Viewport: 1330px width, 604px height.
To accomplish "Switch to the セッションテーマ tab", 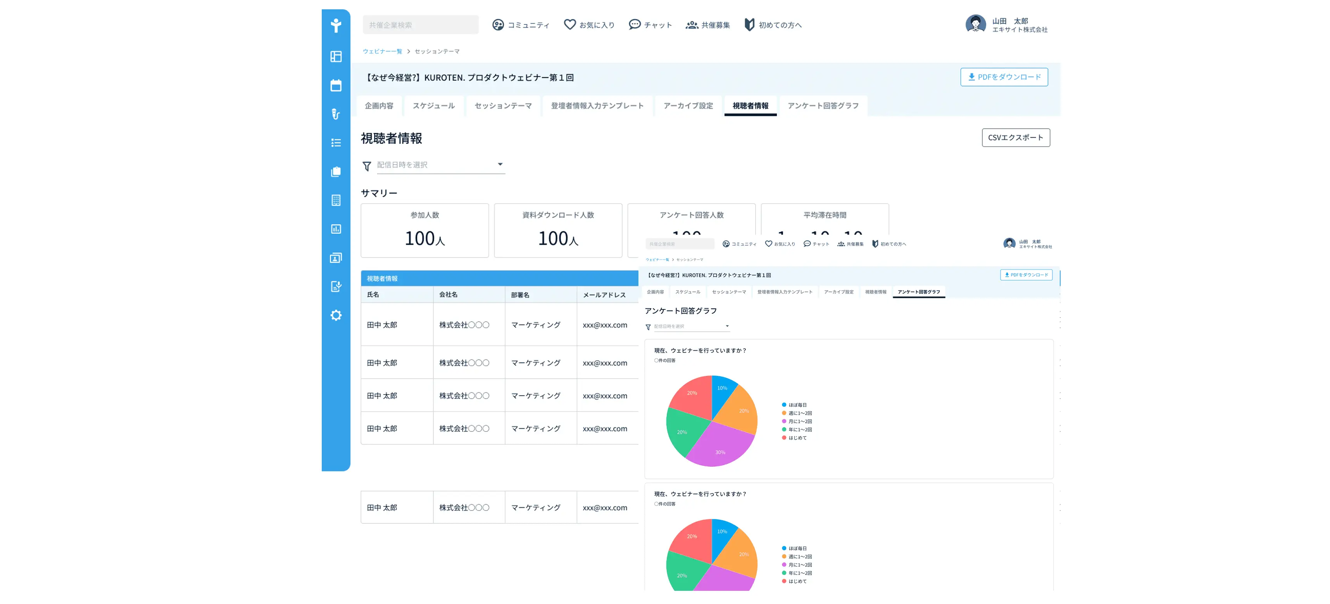I will [503, 106].
